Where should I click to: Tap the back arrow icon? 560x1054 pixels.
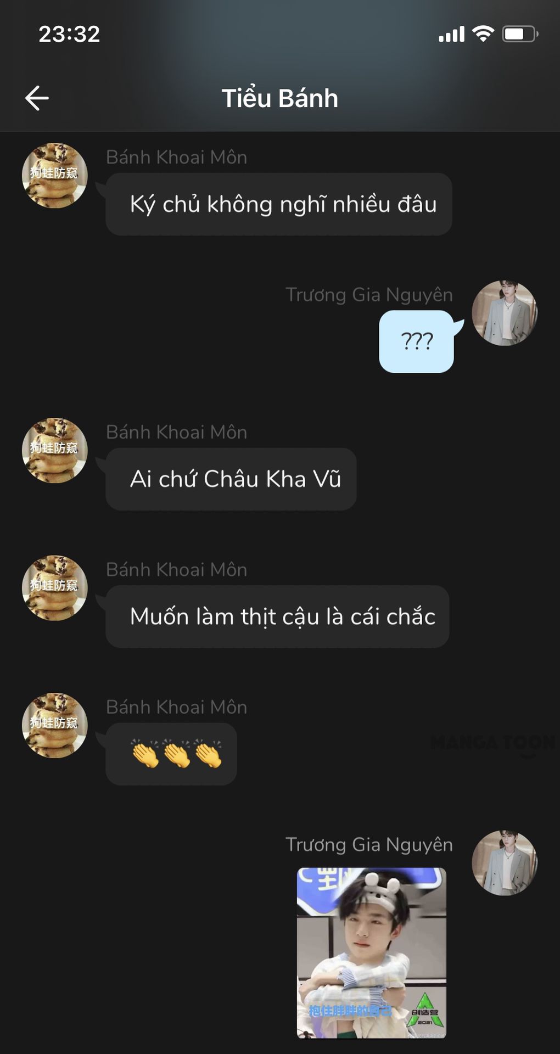point(37,98)
